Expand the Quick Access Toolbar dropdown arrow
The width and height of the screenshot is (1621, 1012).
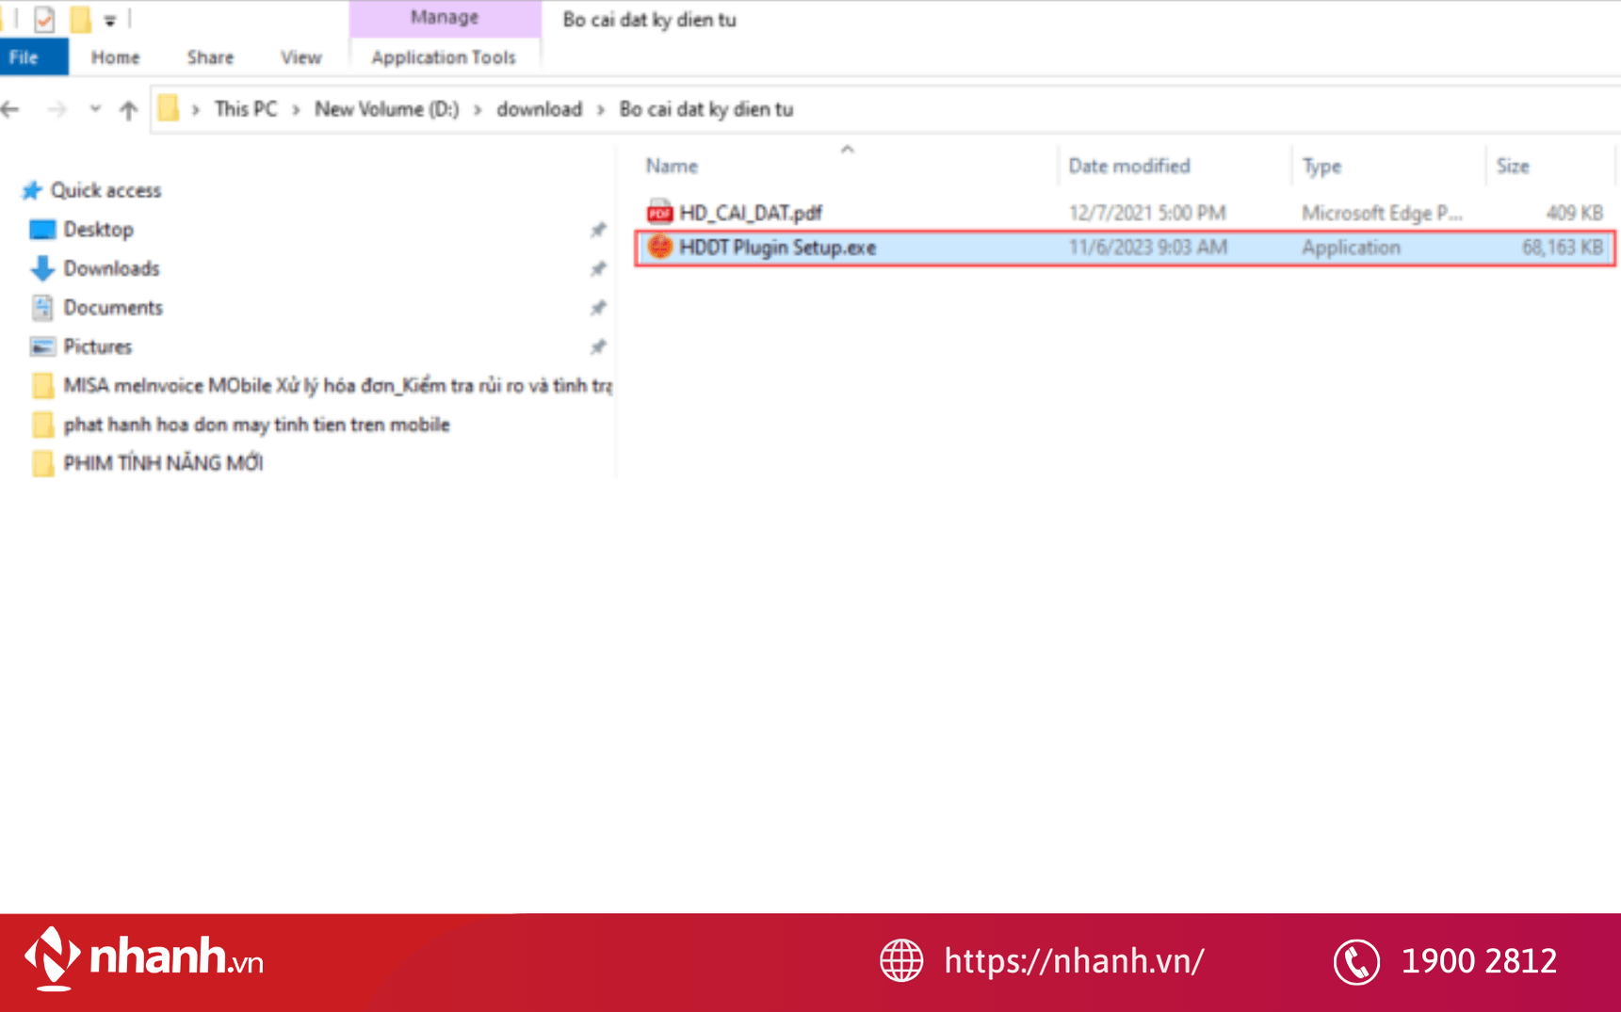point(109,18)
